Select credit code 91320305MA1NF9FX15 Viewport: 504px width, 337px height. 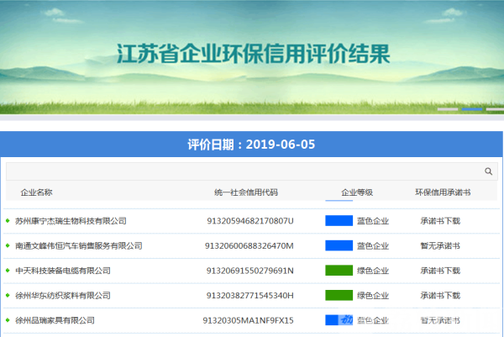tap(248, 320)
